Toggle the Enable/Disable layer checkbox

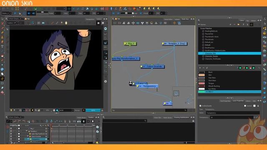pyautogui.click(x=200, y=106)
